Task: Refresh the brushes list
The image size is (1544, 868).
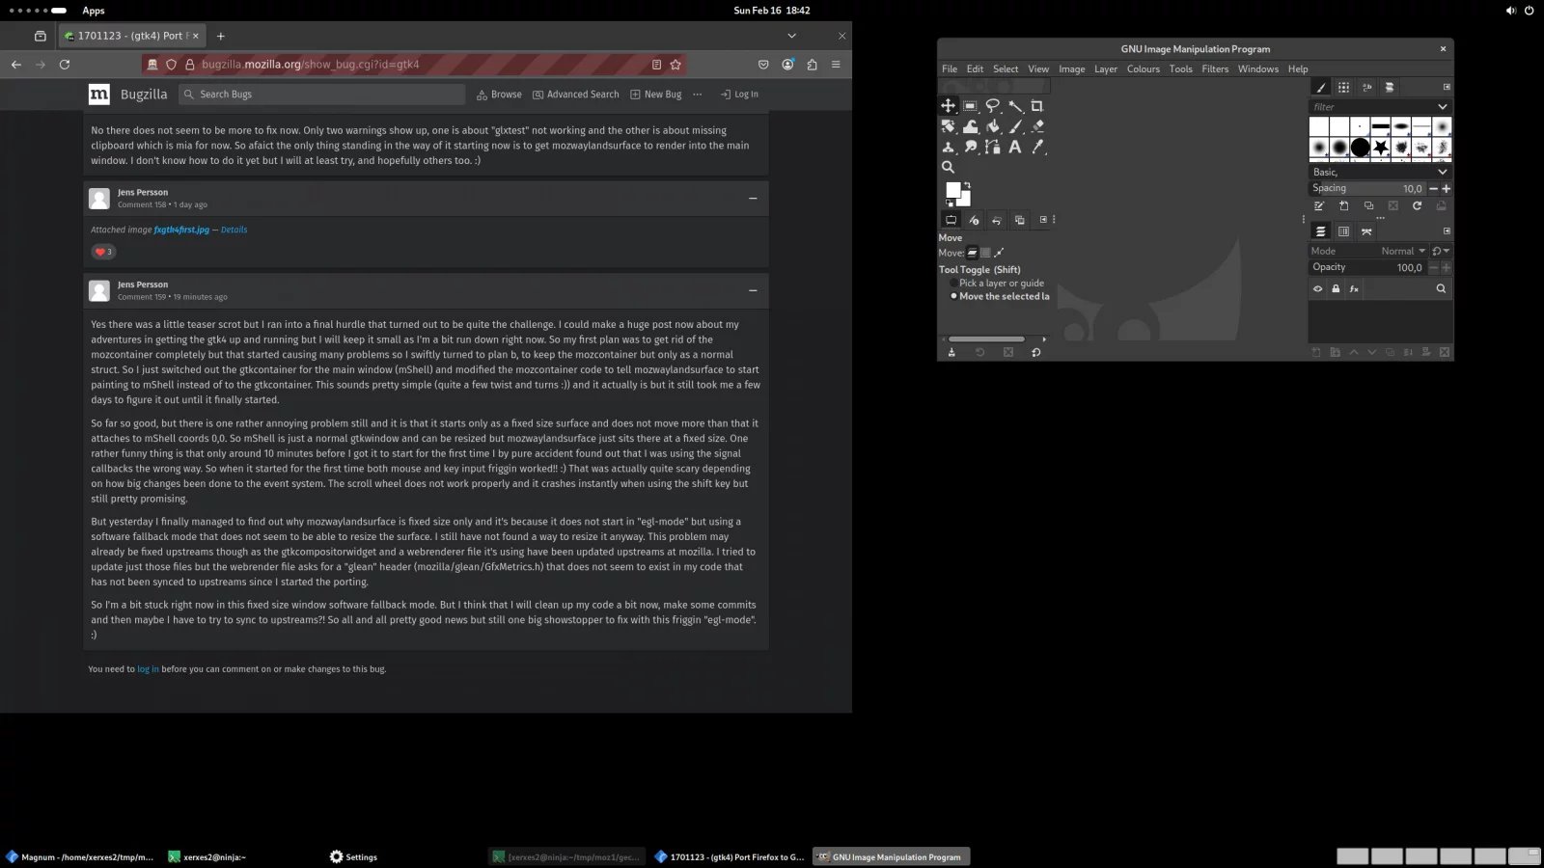Action: pyautogui.click(x=1417, y=205)
